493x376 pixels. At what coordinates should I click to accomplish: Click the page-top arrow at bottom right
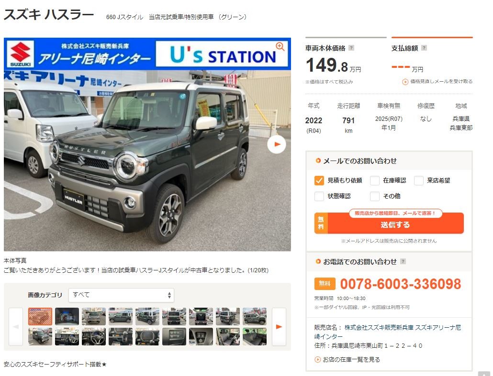(483, 374)
